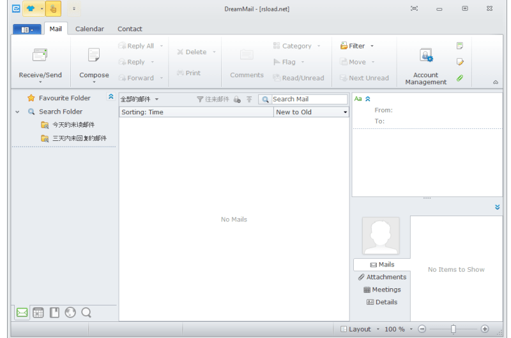Toggle the 往来邮件 filter
The height and width of the screenshot is (338, 511).
point(213,99)
